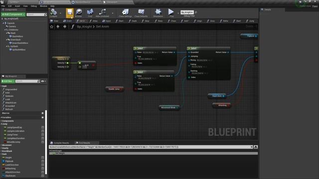
Task: Click the search icon in the Components panel
Action: (45, 14)
